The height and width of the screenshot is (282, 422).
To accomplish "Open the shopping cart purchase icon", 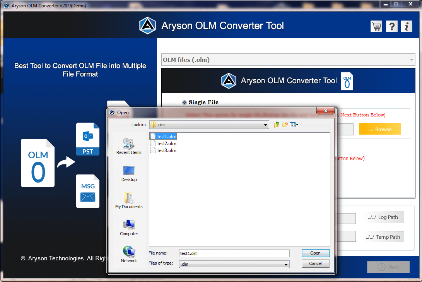I will tap(376, 26).
